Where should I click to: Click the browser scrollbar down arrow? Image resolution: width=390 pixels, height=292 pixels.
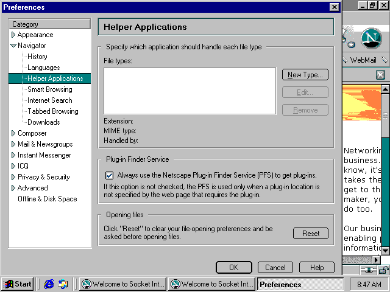(x=385, y=251)
